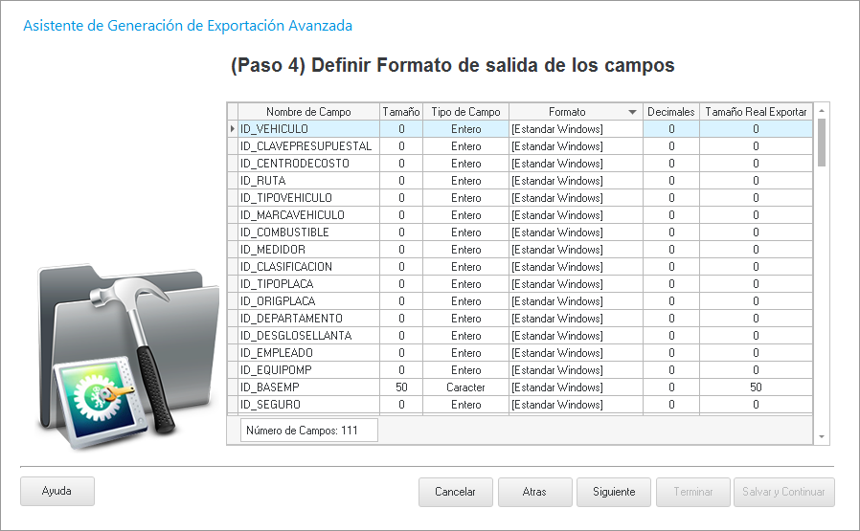Open the Formato column dropdown arrow
This screenshot has height=531, width=860.
pos(632,112)
